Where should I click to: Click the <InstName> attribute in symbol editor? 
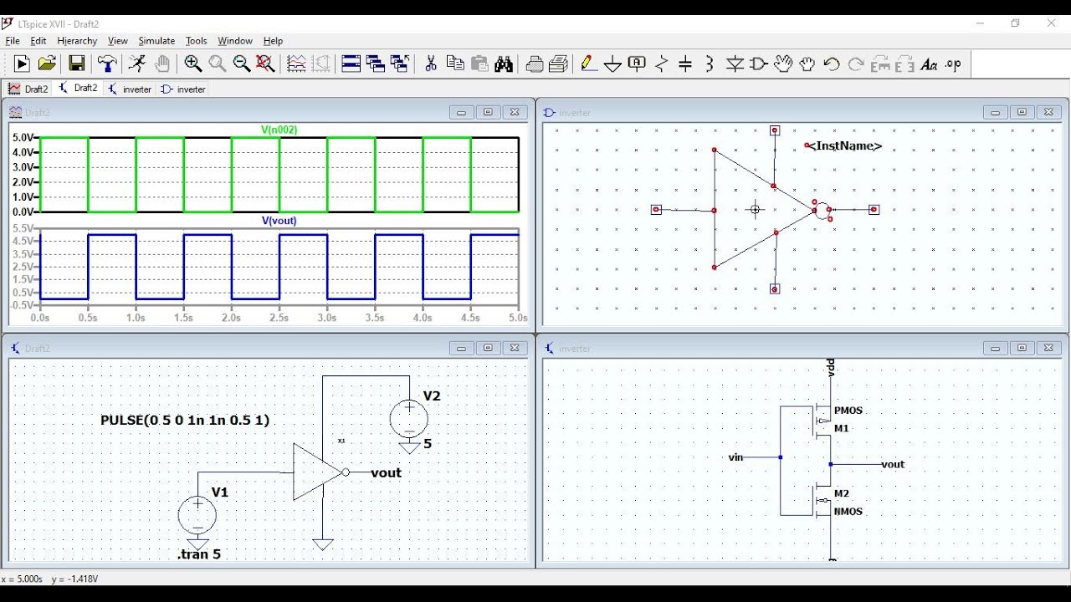tap(843, 145)
